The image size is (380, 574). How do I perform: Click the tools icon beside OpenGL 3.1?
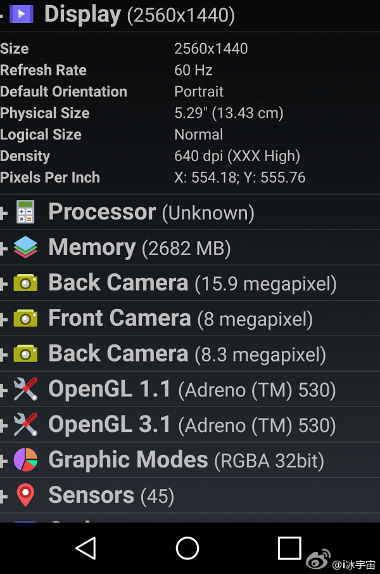25,425
